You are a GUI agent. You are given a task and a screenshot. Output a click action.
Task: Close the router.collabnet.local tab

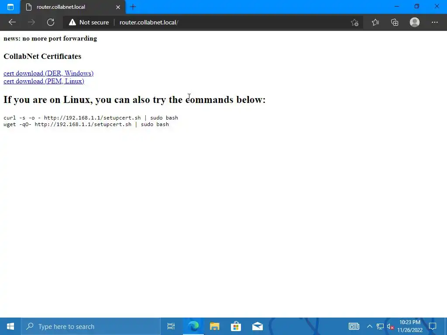coord(118,7)
